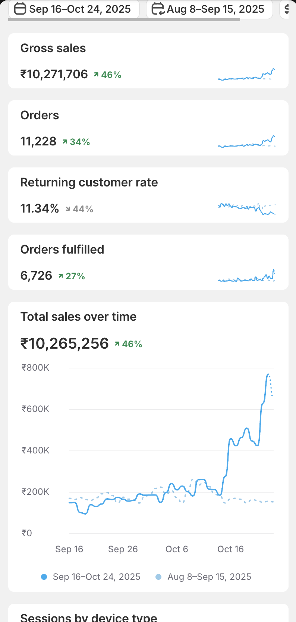
Task: Open the Sep 16–Oct 24, 2025 date range picker
Action: [x=74, y=9]
